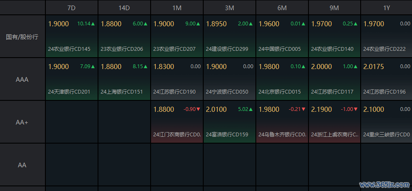412x191 pixels.
Task: Open the 24建设银行CD299 card
Action: [x=230, y=36]
